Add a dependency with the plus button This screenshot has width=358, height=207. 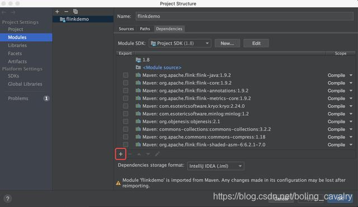tap(121, 154)
